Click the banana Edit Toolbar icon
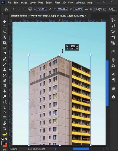This screenshot has width=118, height=151. tap(4, 134)
